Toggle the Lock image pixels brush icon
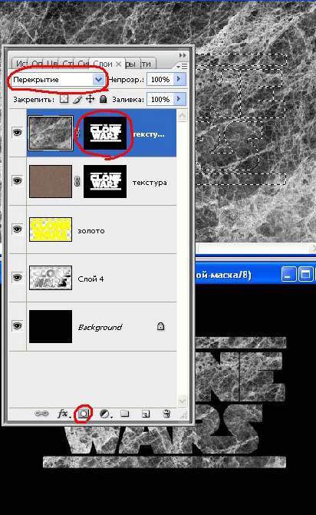The image size is (316, 515). pos(77,99)
